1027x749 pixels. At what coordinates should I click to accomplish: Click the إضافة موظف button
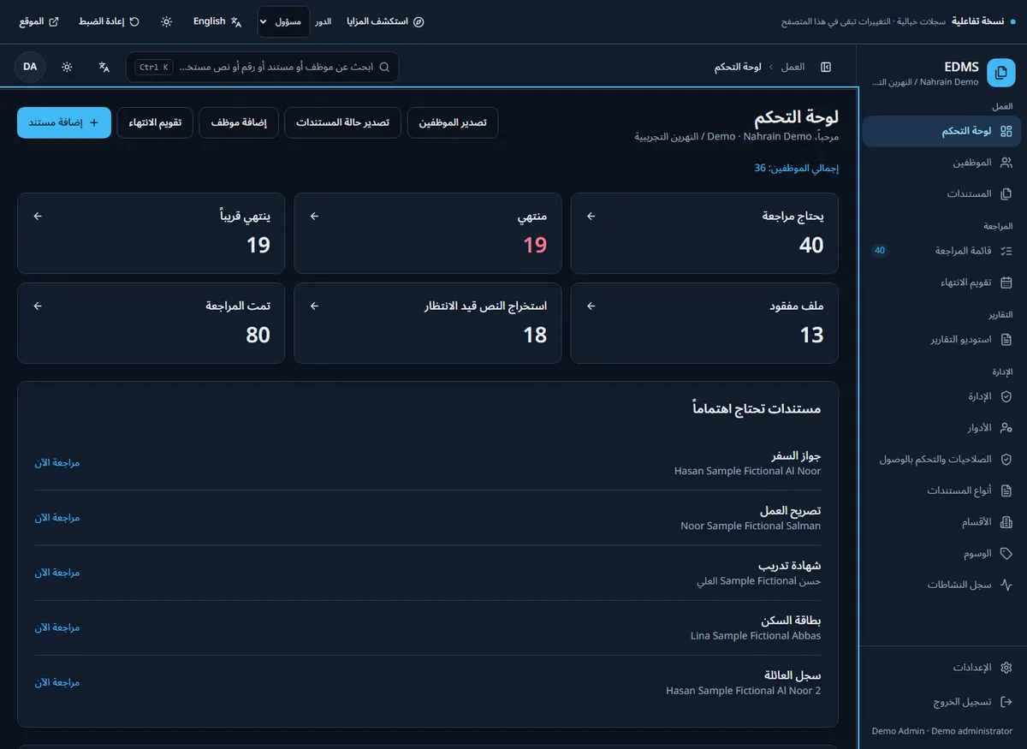[x=239, y=122]
